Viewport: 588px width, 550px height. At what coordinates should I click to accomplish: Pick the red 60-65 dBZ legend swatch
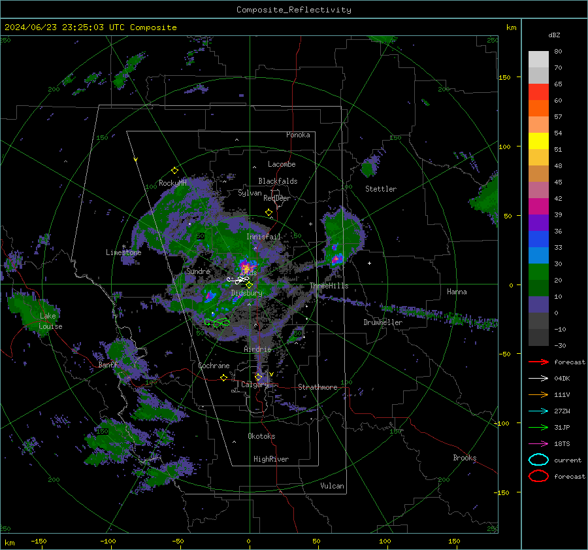pyautogui.click(x=538, y=92)
